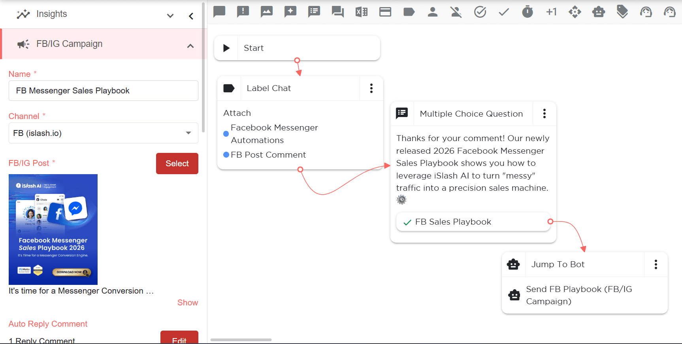Click the left panel vertical scrollbar
The height and width of the screenshot is (344, 682).
coord(203,67)
